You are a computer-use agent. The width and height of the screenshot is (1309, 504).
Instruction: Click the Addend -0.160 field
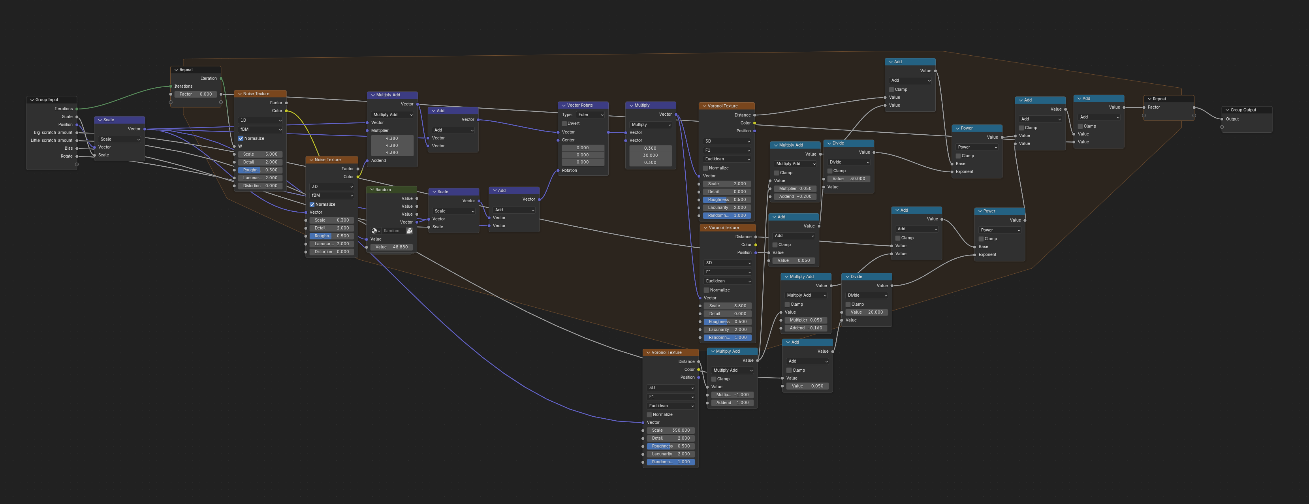(x=806, y=328)
